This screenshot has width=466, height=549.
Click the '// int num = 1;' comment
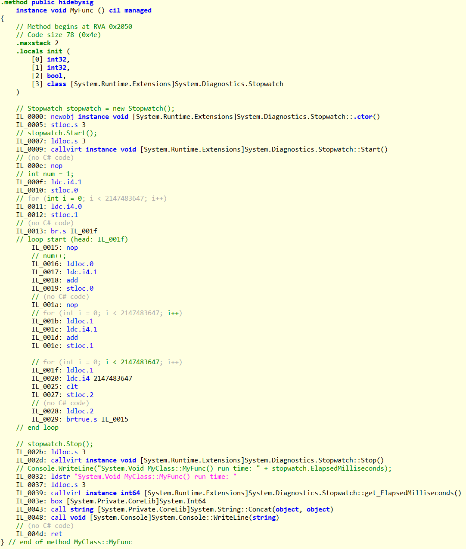click(45, 174)
